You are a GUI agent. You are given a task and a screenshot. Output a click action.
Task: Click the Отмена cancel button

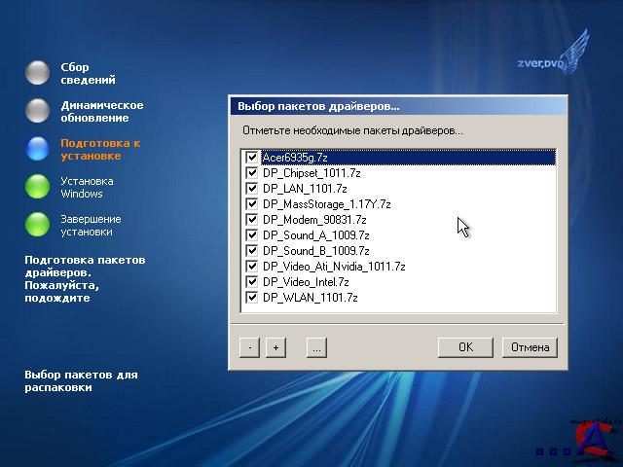529,347
